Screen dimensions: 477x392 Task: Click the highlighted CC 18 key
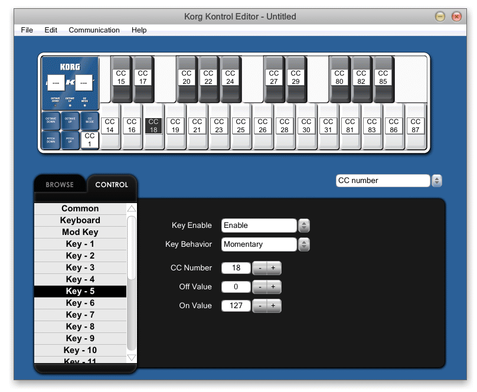point(153,126)
